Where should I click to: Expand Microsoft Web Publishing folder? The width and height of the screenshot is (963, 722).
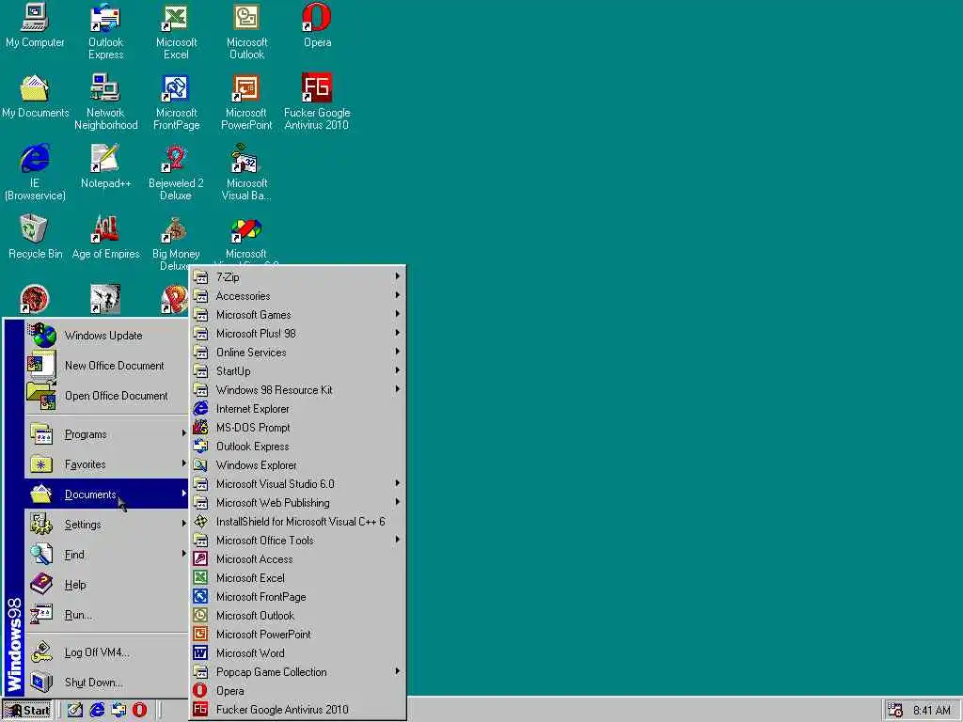pos(298,503)
